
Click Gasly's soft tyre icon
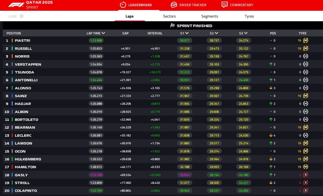click(306, 175)
